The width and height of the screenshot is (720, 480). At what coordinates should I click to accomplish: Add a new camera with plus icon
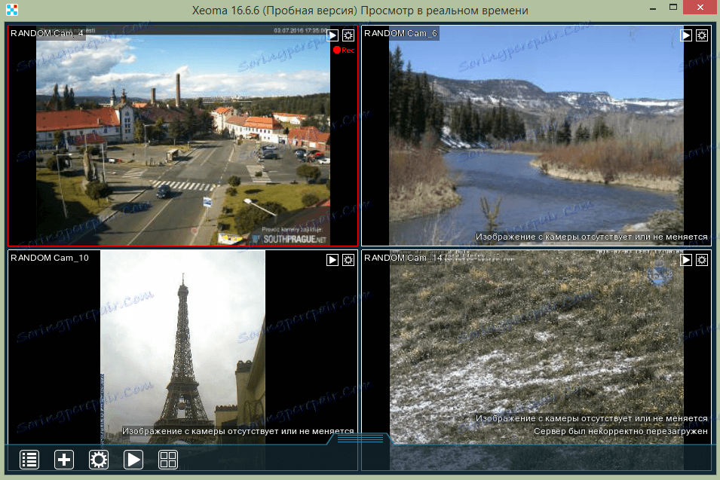pos(64,460)
